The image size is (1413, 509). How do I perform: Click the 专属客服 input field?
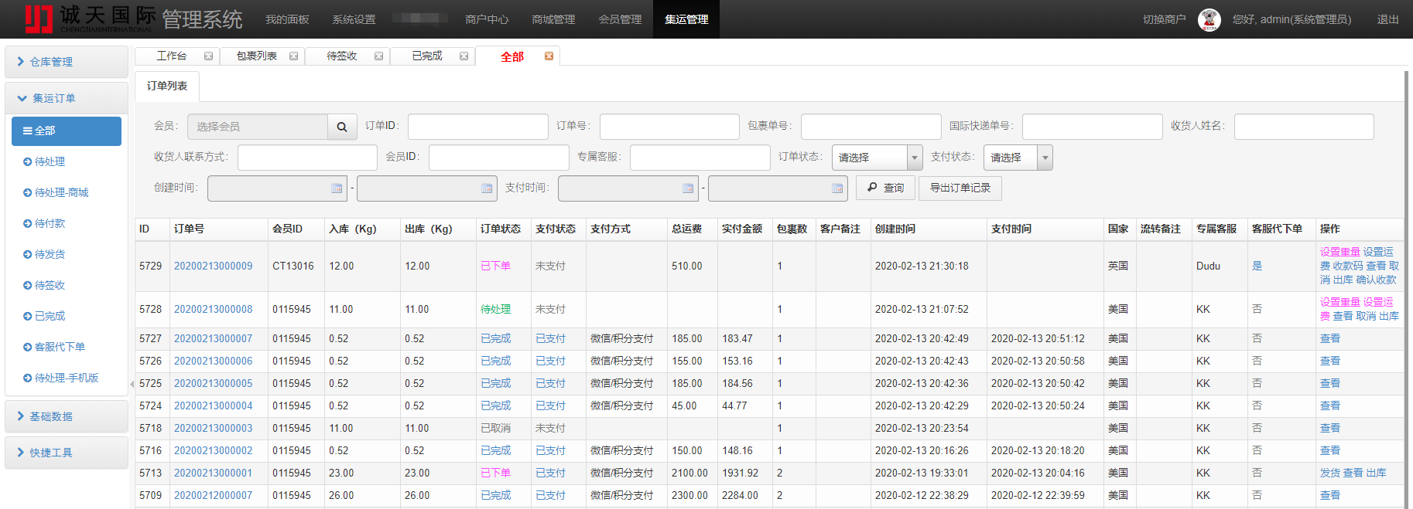coord(700,158)
